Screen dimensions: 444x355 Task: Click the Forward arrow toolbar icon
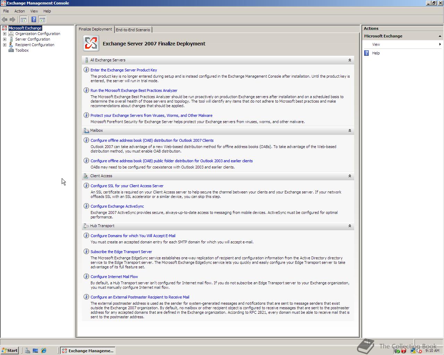click(12, 19)
